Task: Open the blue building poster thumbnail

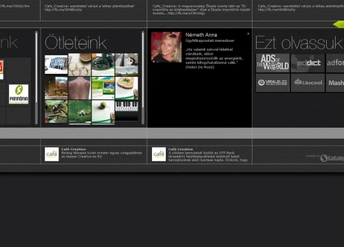Action: tap(56, 64)
